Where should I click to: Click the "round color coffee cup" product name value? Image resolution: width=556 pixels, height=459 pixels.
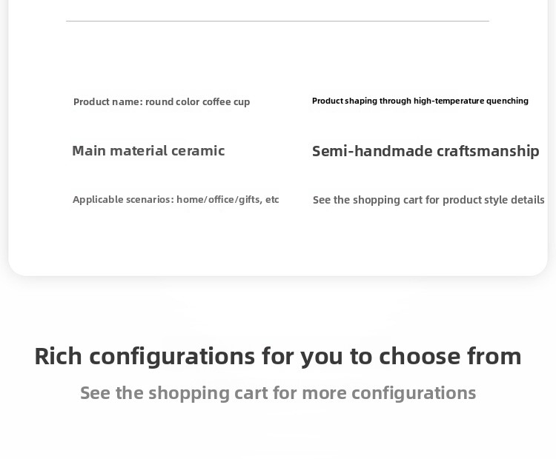click(x=198, y=101)
